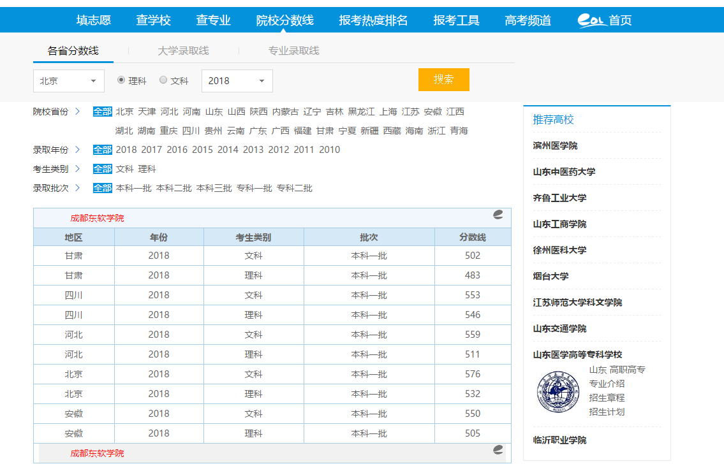The image size is (724, 464).
Task: Filter by 本科一批 batch
Action: tap(133, 188)
